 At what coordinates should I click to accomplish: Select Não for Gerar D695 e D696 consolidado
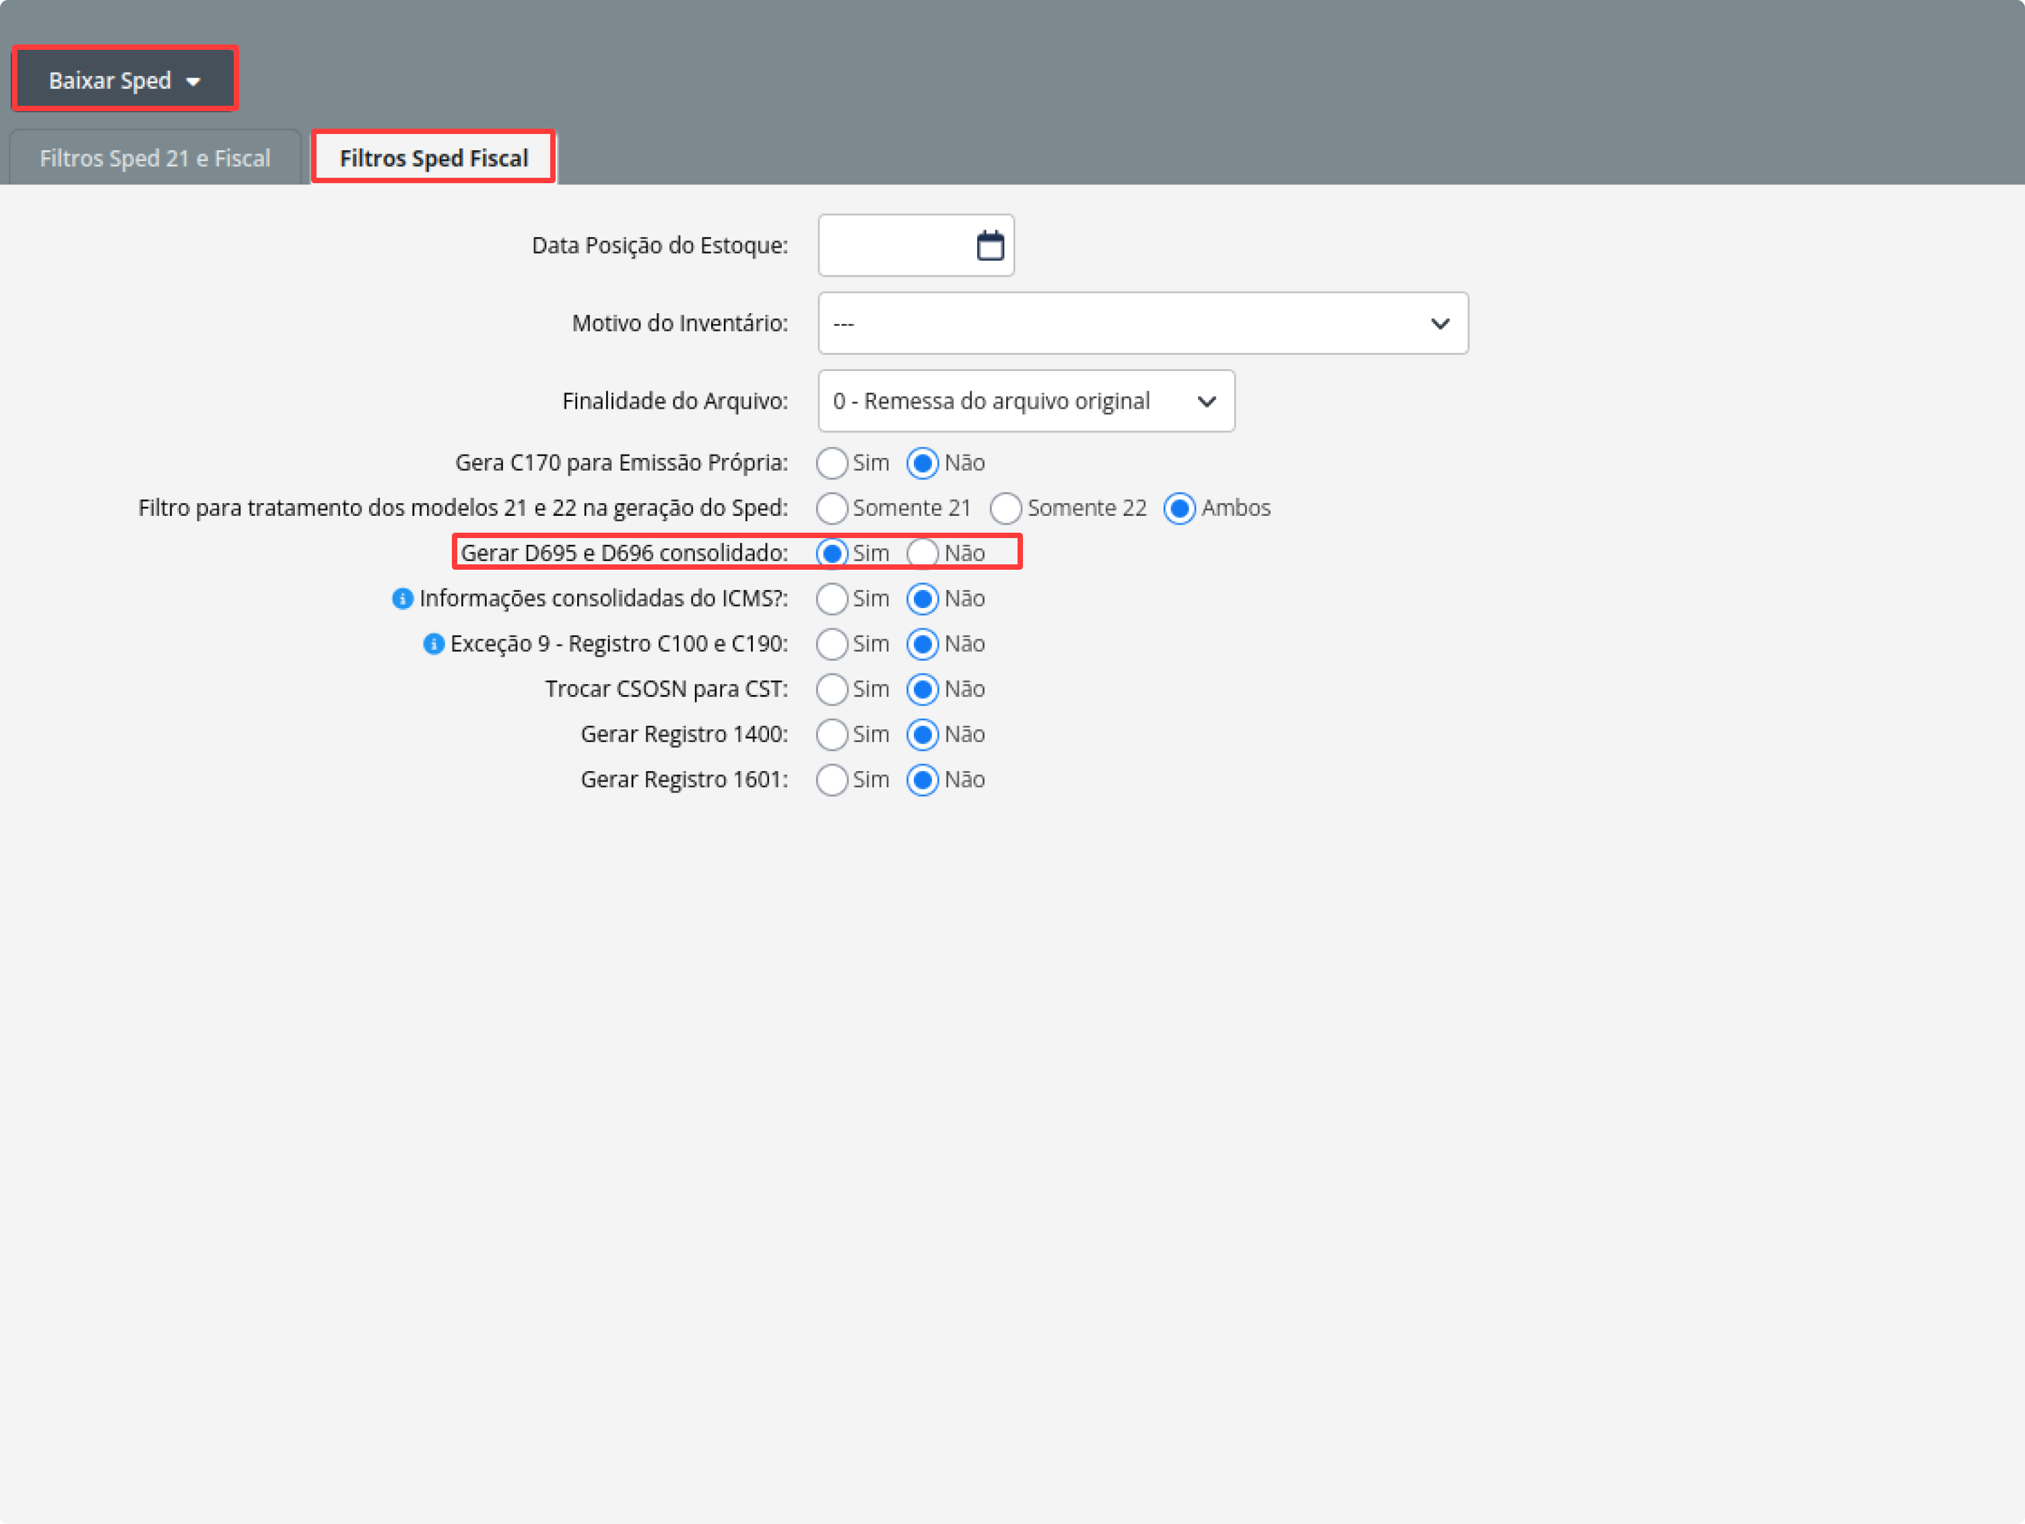pos(923,553)
